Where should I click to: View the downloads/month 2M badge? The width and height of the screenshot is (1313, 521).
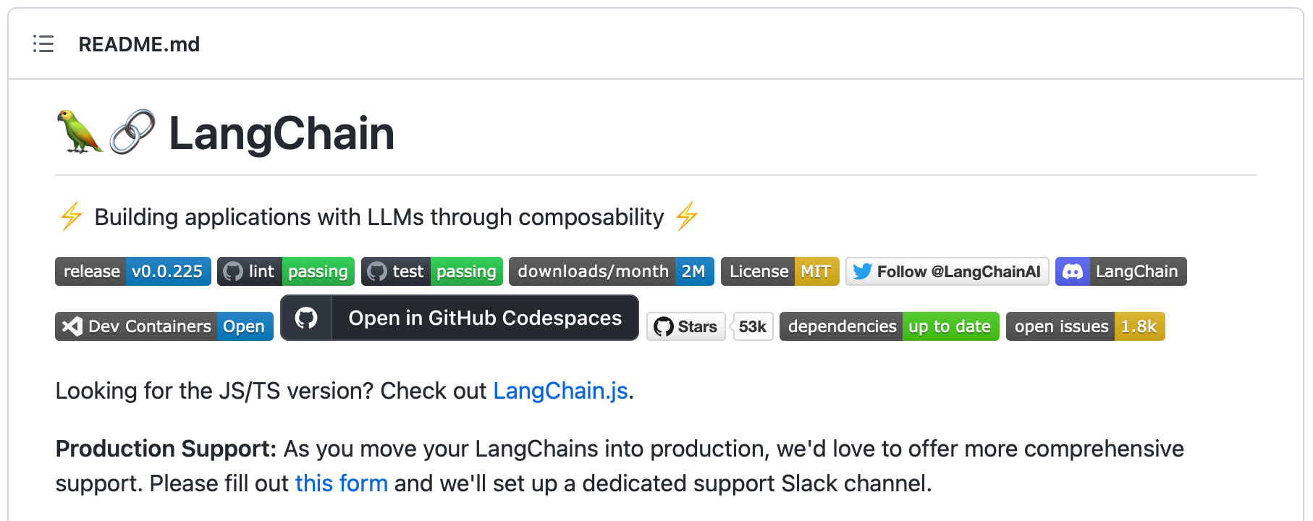click(x=612, y=271)
